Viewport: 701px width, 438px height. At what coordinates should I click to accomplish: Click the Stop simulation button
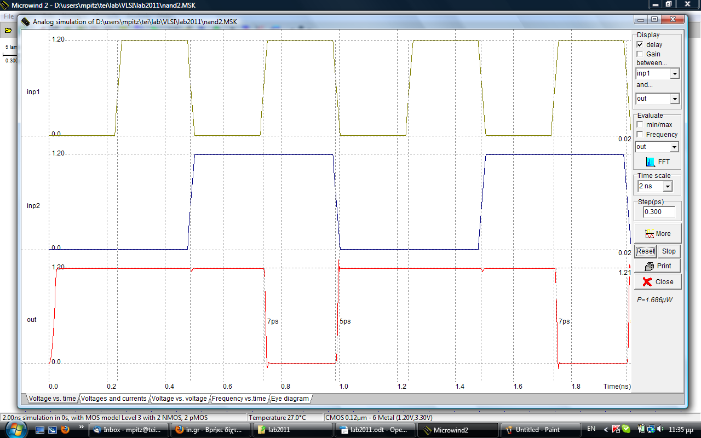[x=669, y=251]
